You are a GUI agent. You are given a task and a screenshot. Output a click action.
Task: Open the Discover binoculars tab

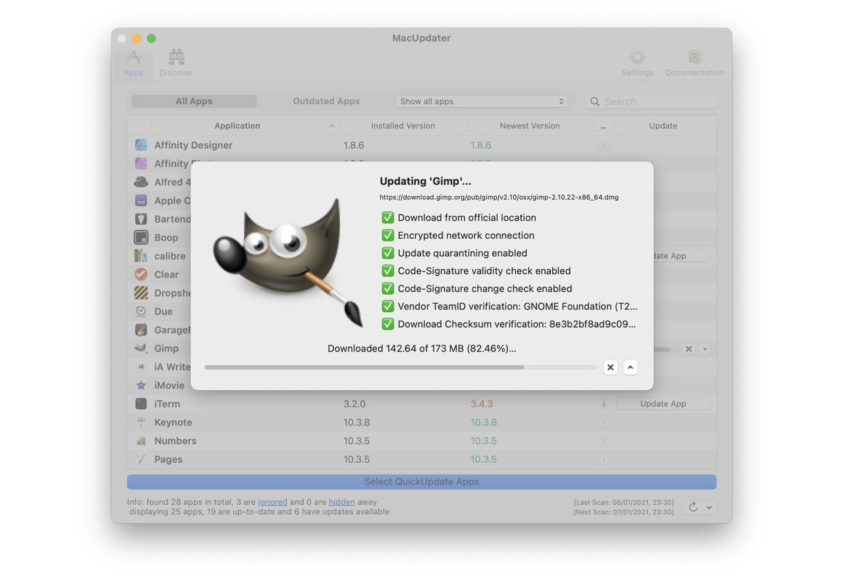tap(176, 64)
